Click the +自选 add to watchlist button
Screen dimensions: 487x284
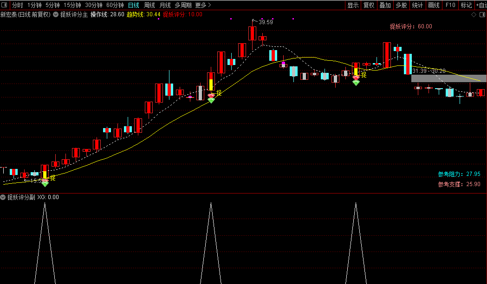pos(481,5)
